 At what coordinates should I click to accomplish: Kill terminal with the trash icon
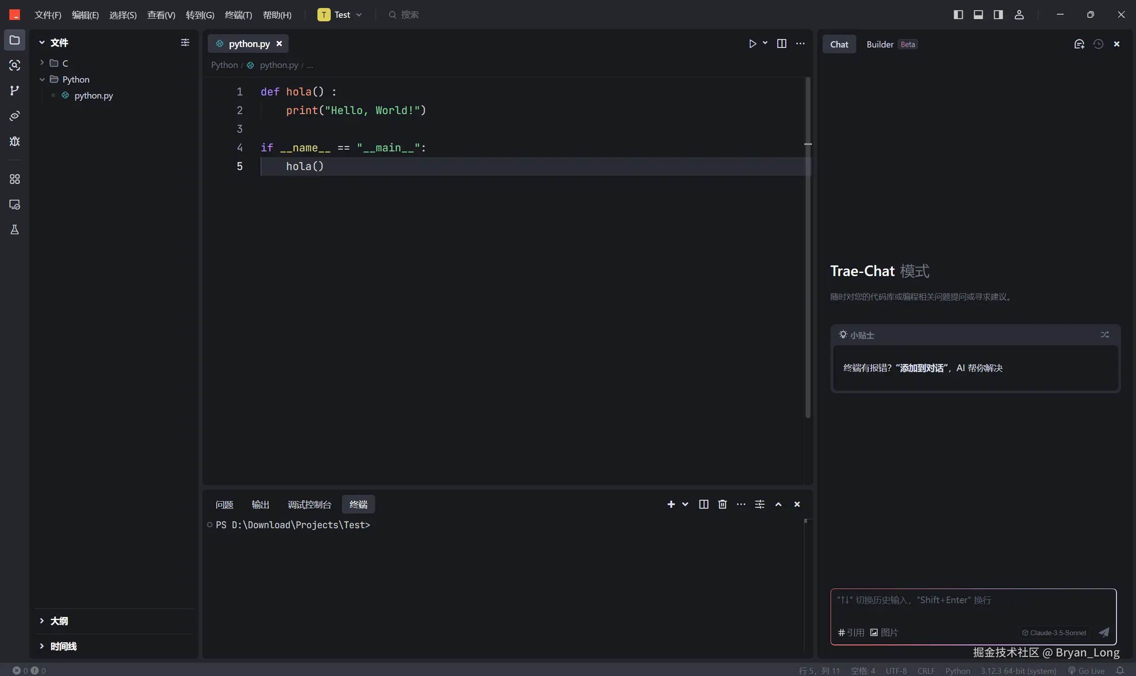pos(722,504)
